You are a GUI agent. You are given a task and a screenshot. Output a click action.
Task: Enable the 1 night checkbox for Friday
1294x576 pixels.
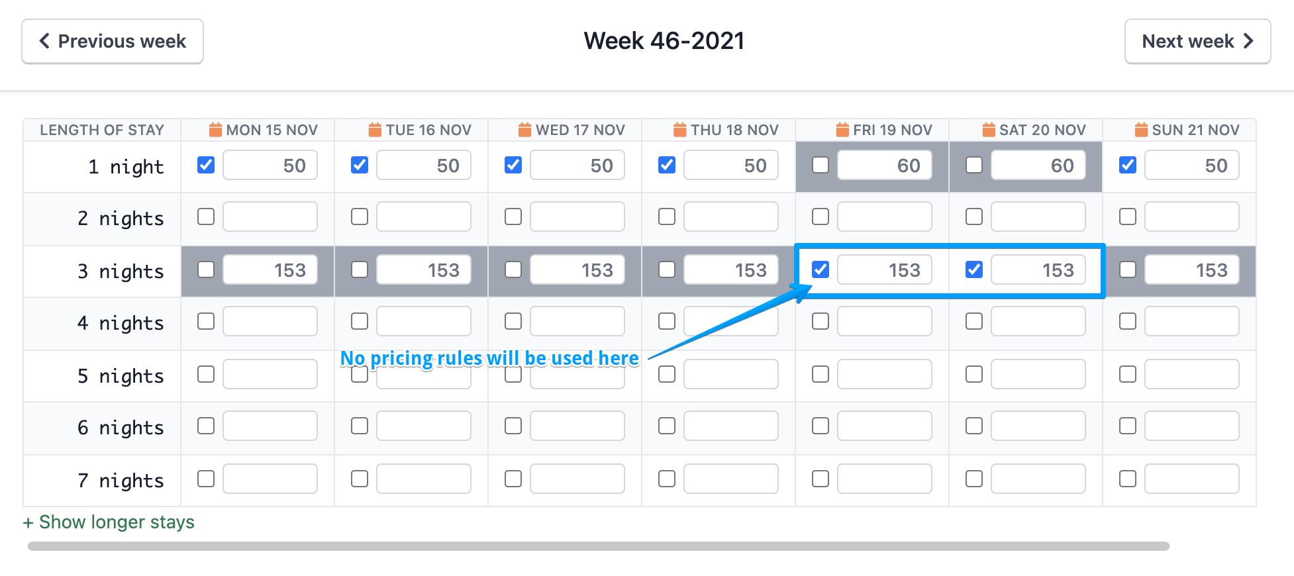click(x=821, y=165)
